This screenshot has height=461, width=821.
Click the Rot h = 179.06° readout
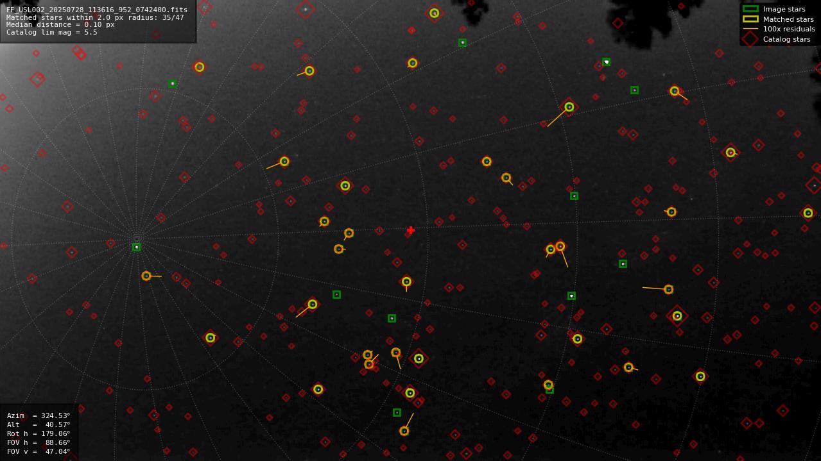(x=39, y=433)
